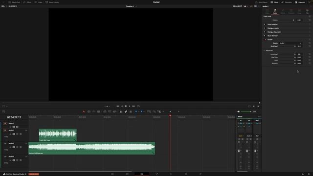Select the red Selection Mode arrow tool
The height and width of the screenshot is (176, 313).
(x=84, y=111)
